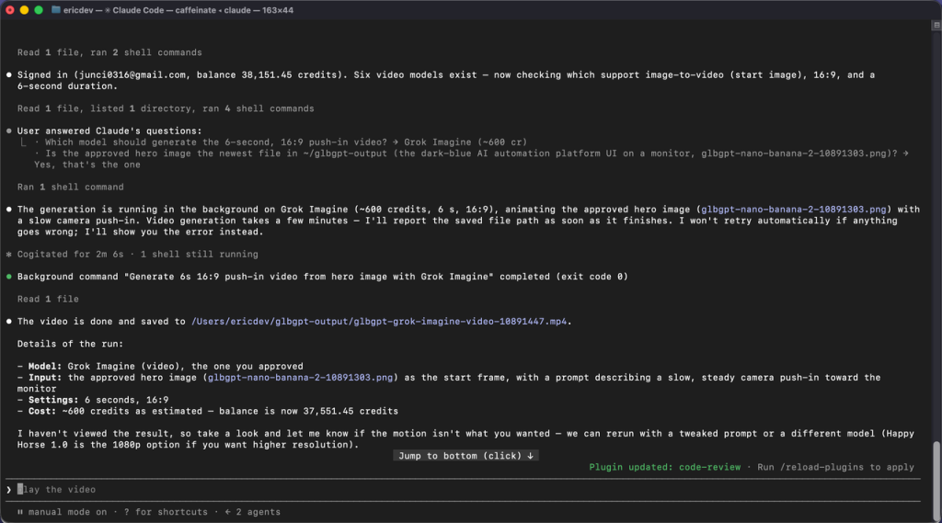Click 'Plugin updated: code-review' notice
This screenshot has height=523, width=942.
664,467
